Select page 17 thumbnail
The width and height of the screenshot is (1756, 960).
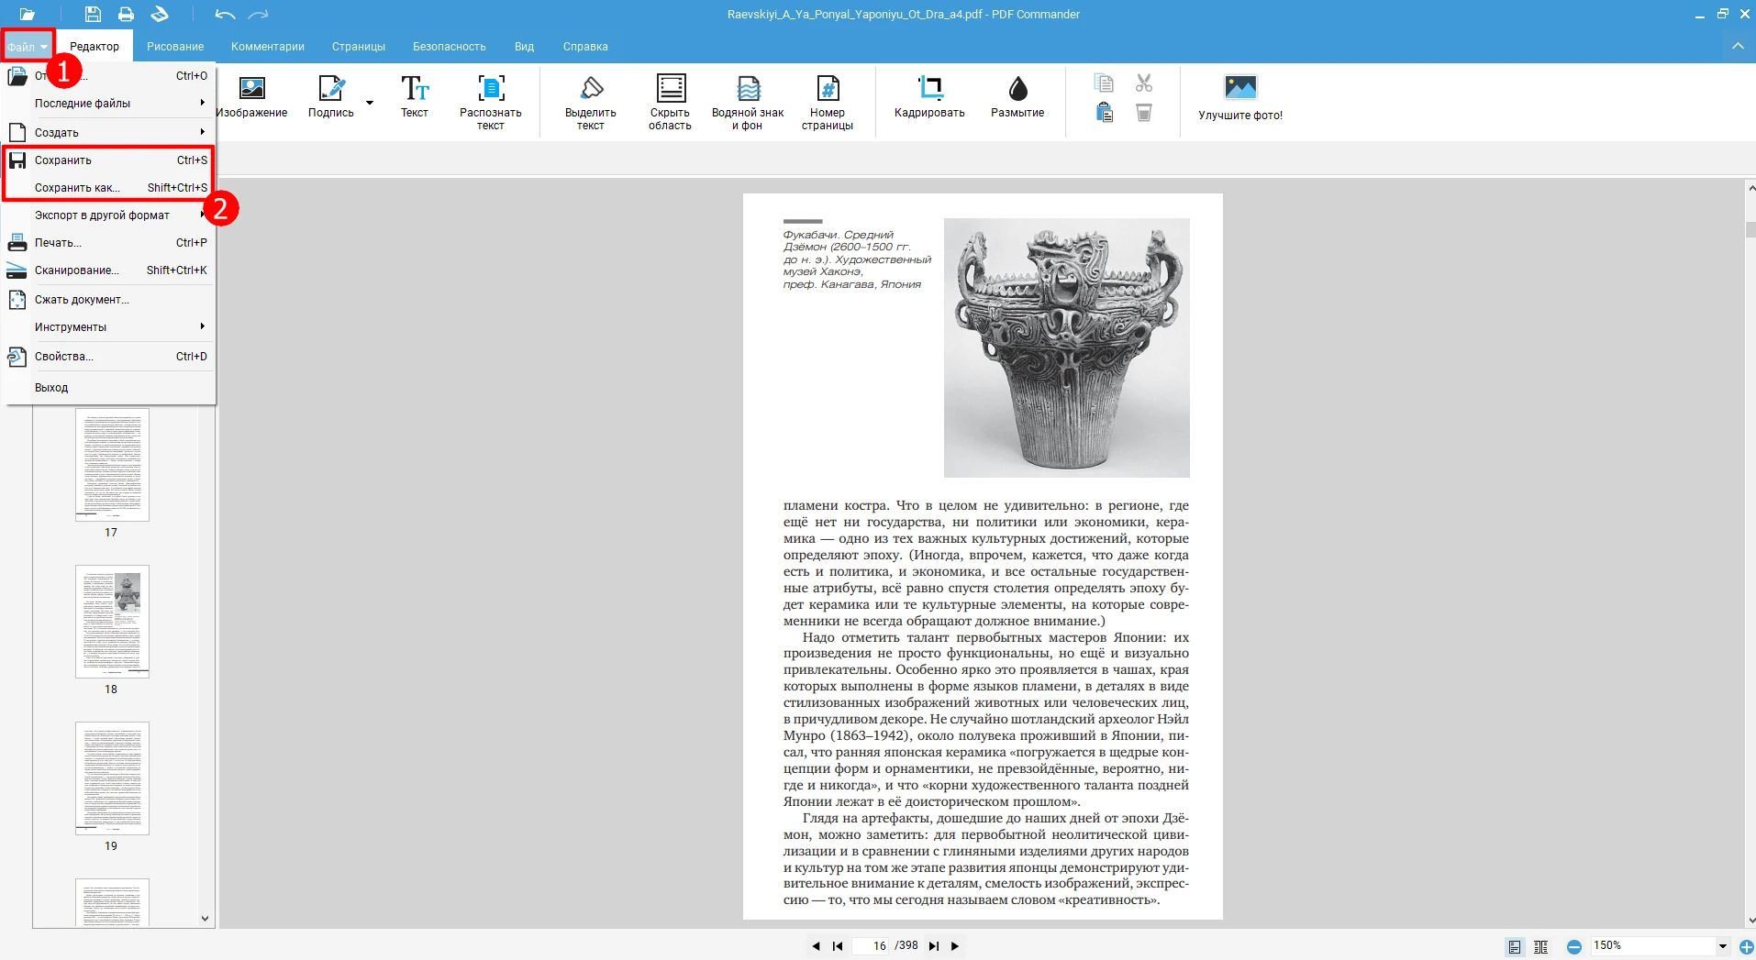[112, 465]
